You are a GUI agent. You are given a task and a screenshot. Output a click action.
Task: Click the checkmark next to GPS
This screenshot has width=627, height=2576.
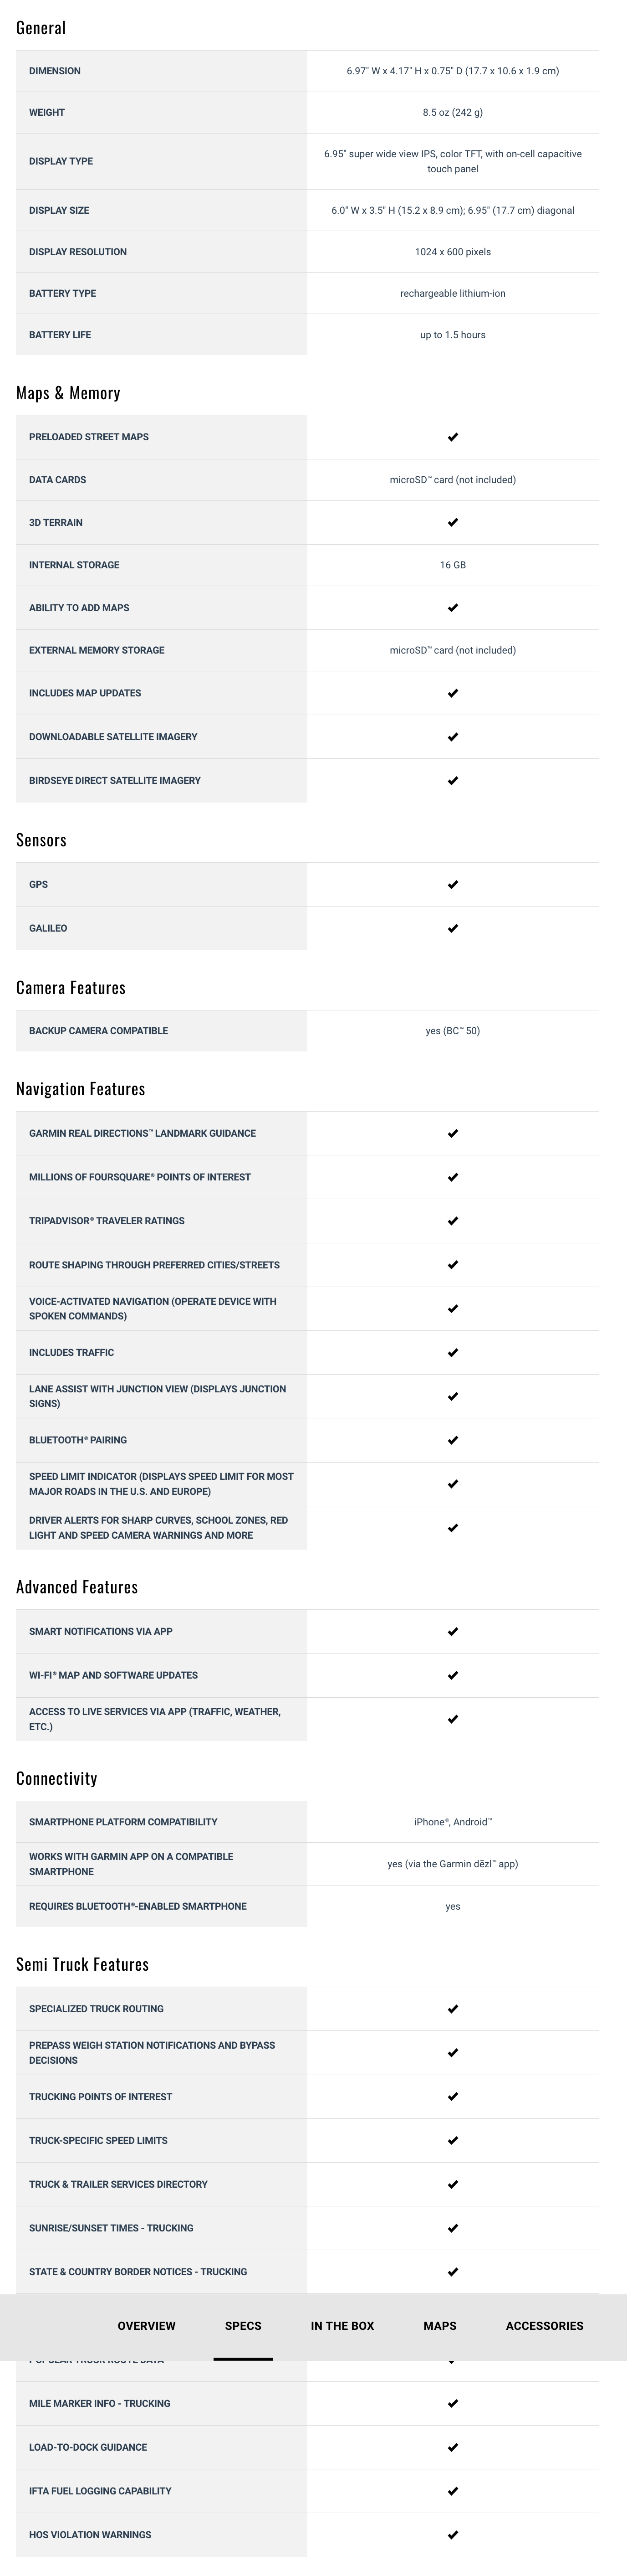(x=452, y=884)
